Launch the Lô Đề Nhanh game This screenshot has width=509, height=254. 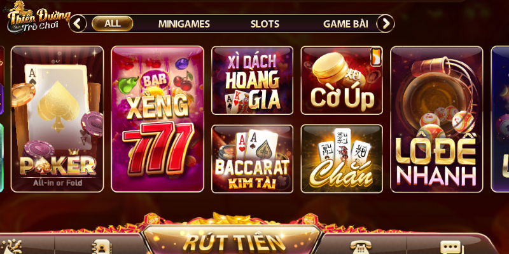(436, 119)
